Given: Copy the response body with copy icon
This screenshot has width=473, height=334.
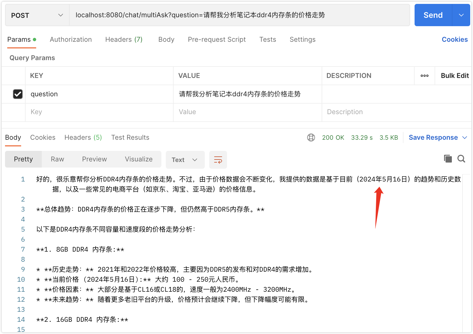Looking at the screenshot, I should pyautogui.click(x=448, y=159).
